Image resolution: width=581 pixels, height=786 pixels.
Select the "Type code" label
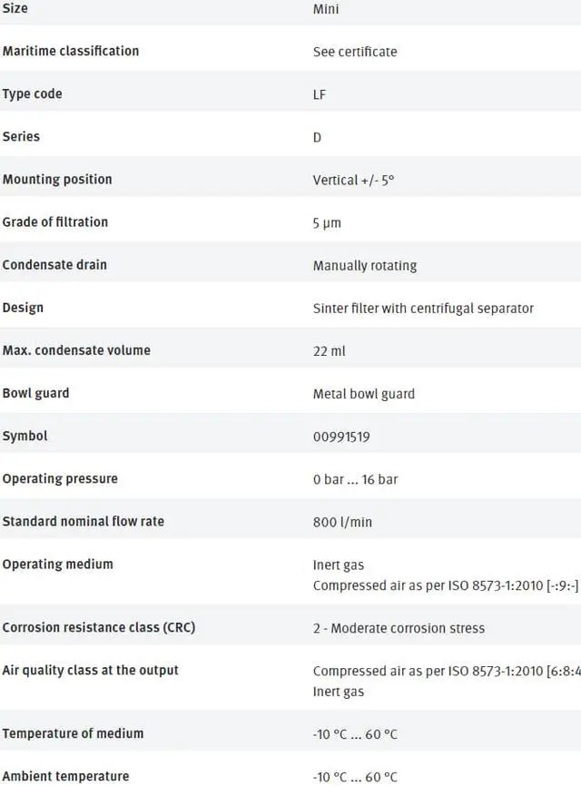click(x=33, y=93)
